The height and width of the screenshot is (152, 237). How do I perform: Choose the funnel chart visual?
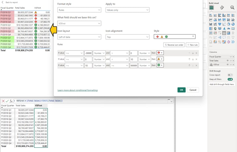coord(220,24)
